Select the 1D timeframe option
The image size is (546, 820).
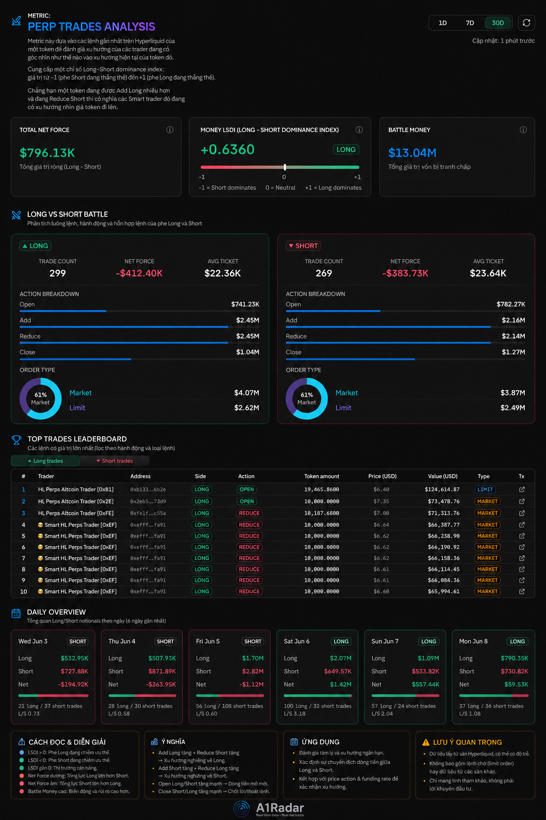pyautogui.click(x=443, y=23)
